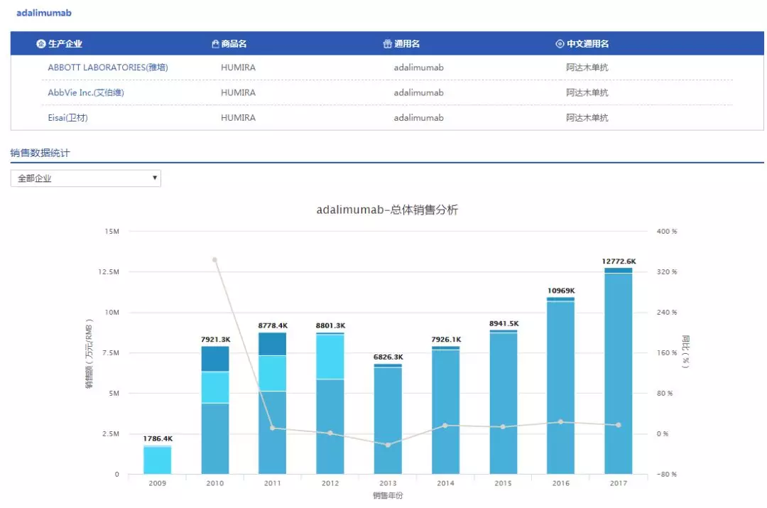Click the 2009 bar labeled 1786.4K
767x508 pixels.
[156, 458]
